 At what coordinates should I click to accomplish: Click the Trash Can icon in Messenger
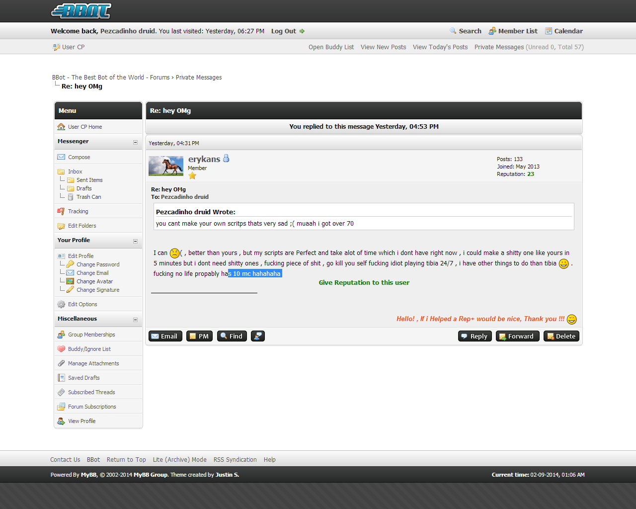[71, 197]
